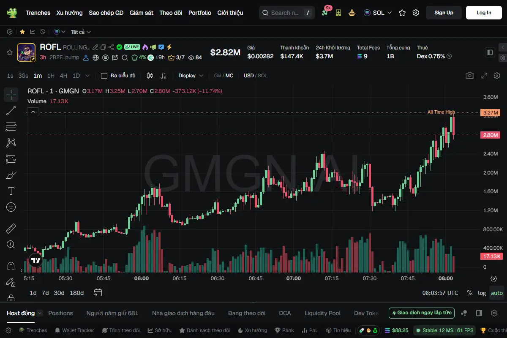This screenshot has height=338, width=507.
Task: Select the Text annotation tool
Action: 11,191
